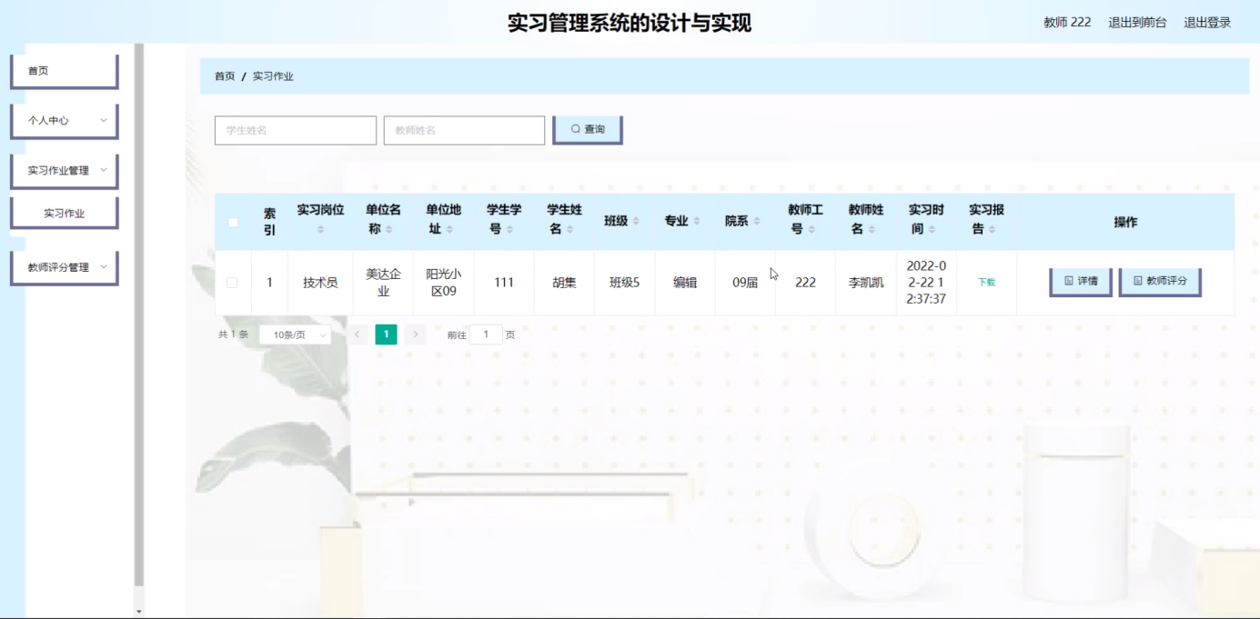Tick checkbox for row 1 技术员
The image size is (1260, 619).
(232, 283)
